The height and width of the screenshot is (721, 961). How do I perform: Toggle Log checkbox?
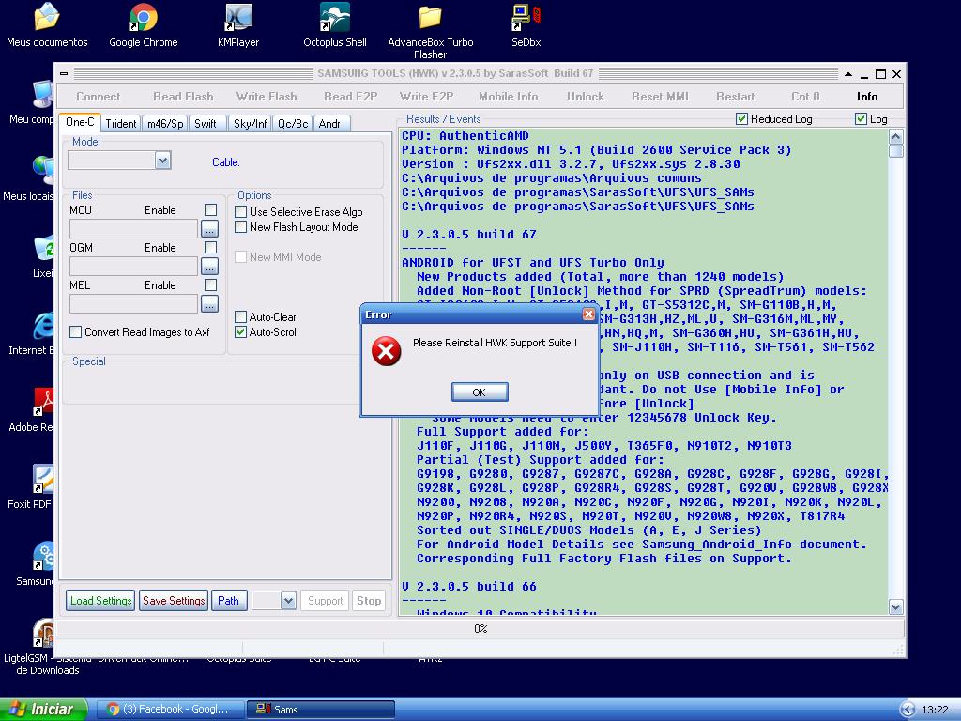tap(862, 119)
